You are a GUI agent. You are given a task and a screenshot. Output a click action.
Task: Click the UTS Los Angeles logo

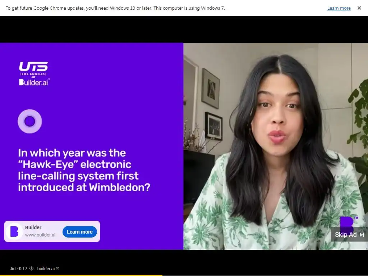click(33, 69)
